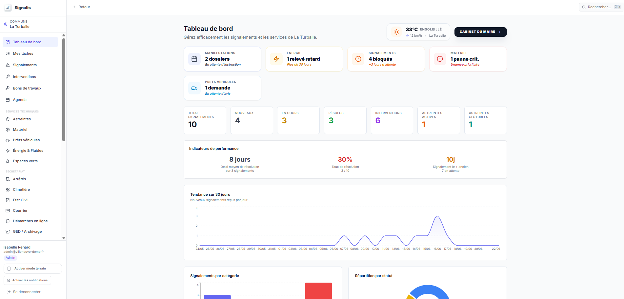Click the sidebar scrollbar thumb
This screenshot has width=624, height=299.
click(64, 90)
